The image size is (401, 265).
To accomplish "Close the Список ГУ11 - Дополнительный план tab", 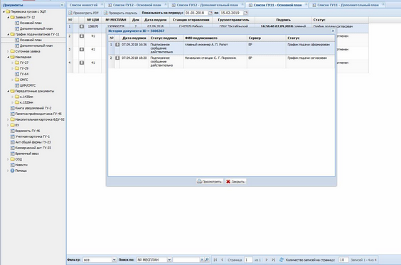I will point(383,4).
